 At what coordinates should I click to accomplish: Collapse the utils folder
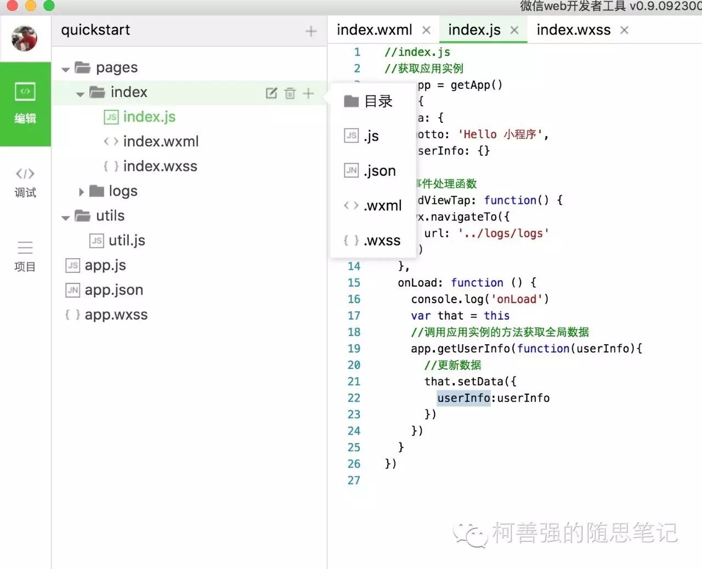click(66, 217)
